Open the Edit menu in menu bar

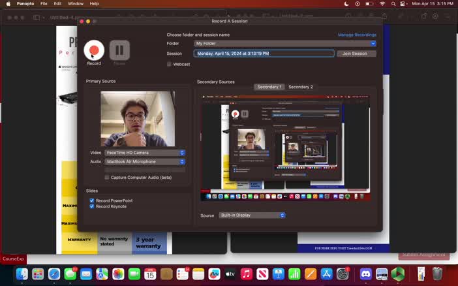pos(58,4)
